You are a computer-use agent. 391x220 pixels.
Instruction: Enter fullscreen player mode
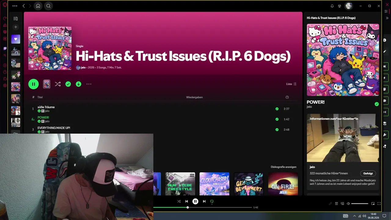[379, 204]
